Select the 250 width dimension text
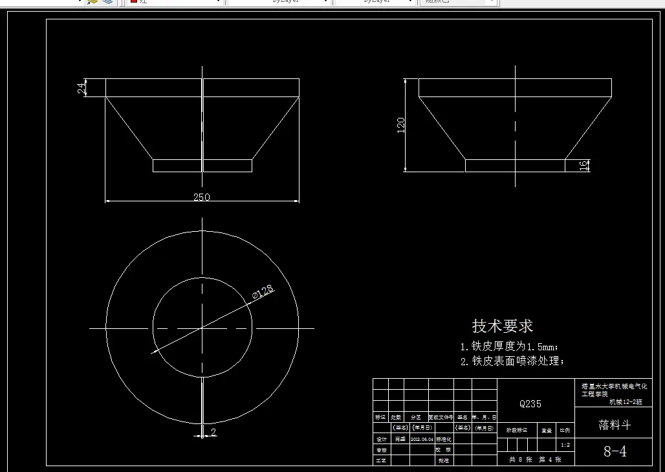Viewport: 665px width, 472px height. (x=201, y=197)
